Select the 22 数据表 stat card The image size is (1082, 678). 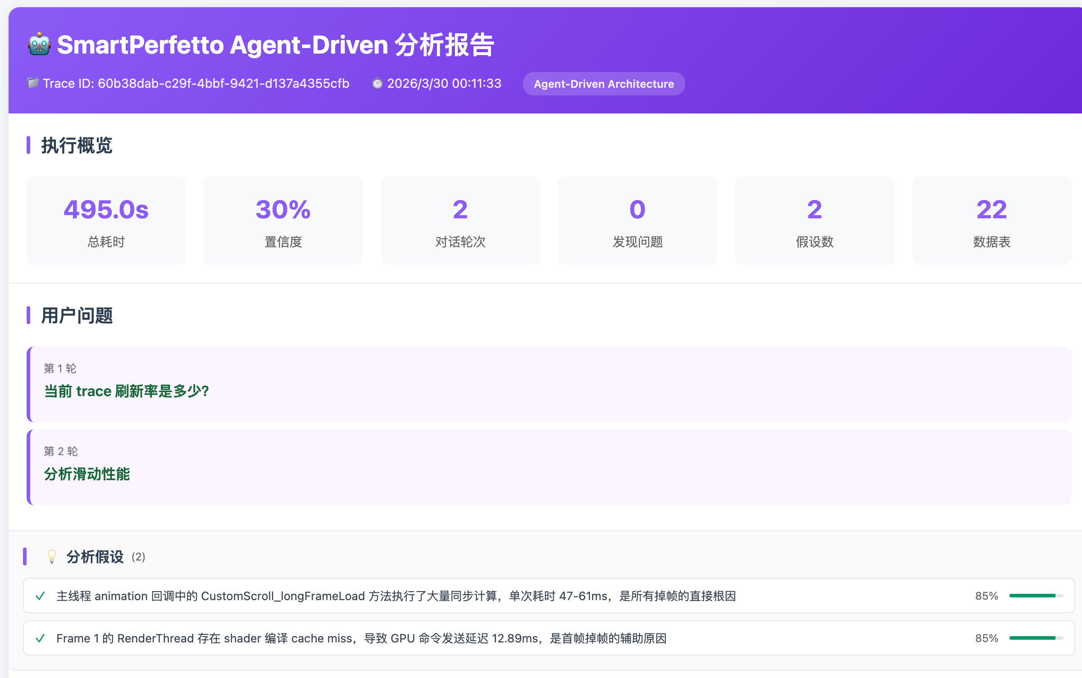coord(991,220)
